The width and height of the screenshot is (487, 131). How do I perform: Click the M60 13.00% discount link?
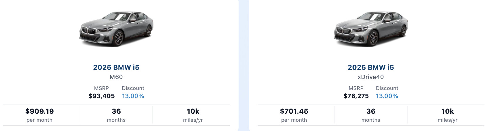[x=133, y=96]
